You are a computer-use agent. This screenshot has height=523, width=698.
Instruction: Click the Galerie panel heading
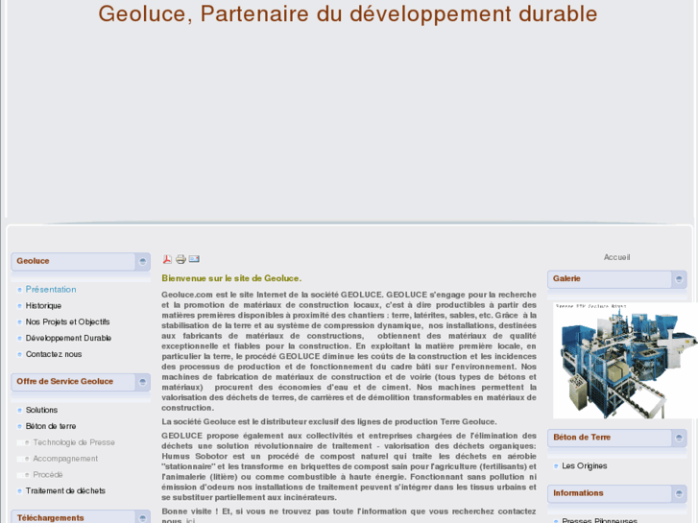pyautogui.click(x=566, y=278)
